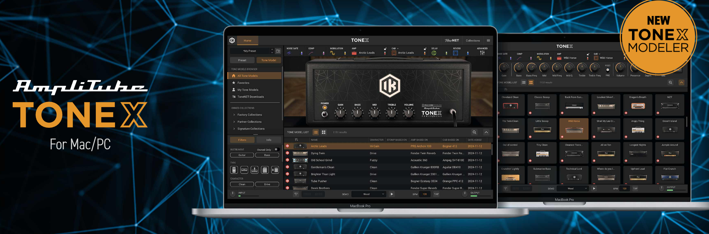Filter character by Drive
The image size is (709, 234).
267,184
